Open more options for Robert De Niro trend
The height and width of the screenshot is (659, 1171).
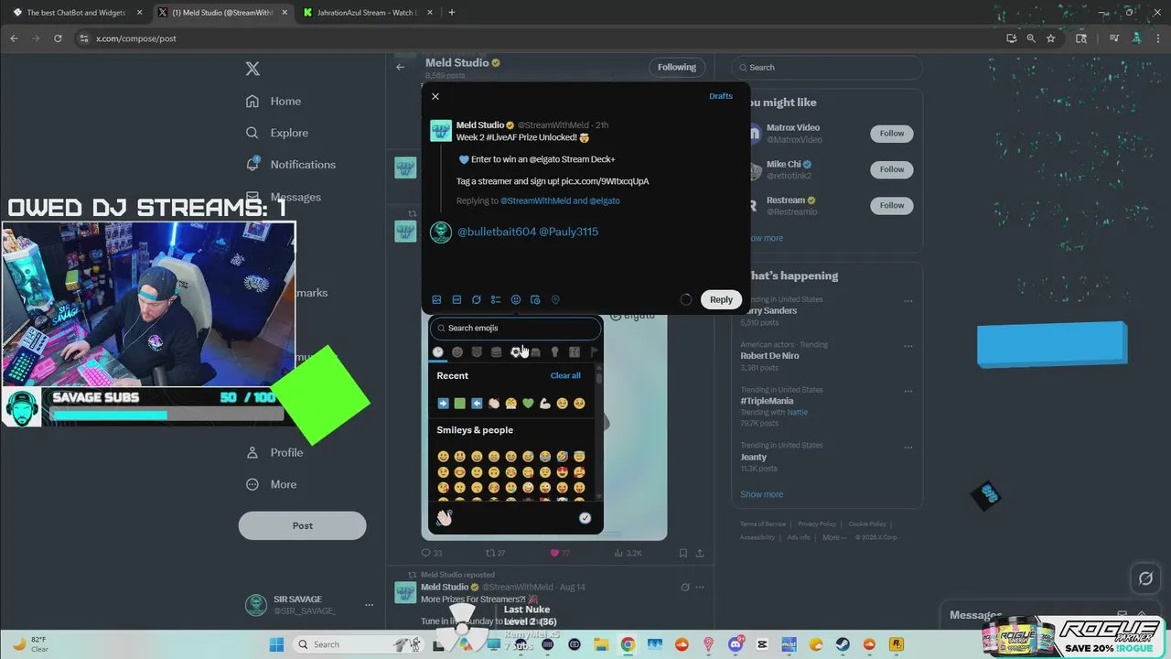[x=908, y=346]
